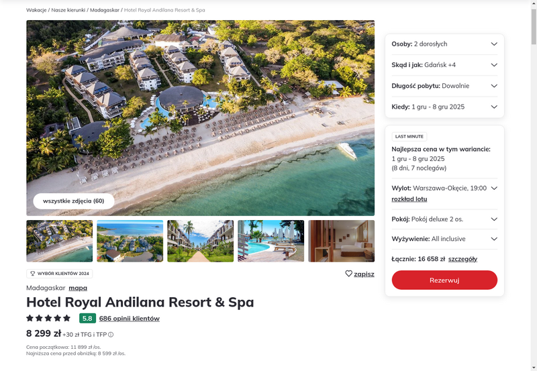Screen dimensions: 537x371
Task: Open the Skąd i jak selector
Action: coord(444,65)
